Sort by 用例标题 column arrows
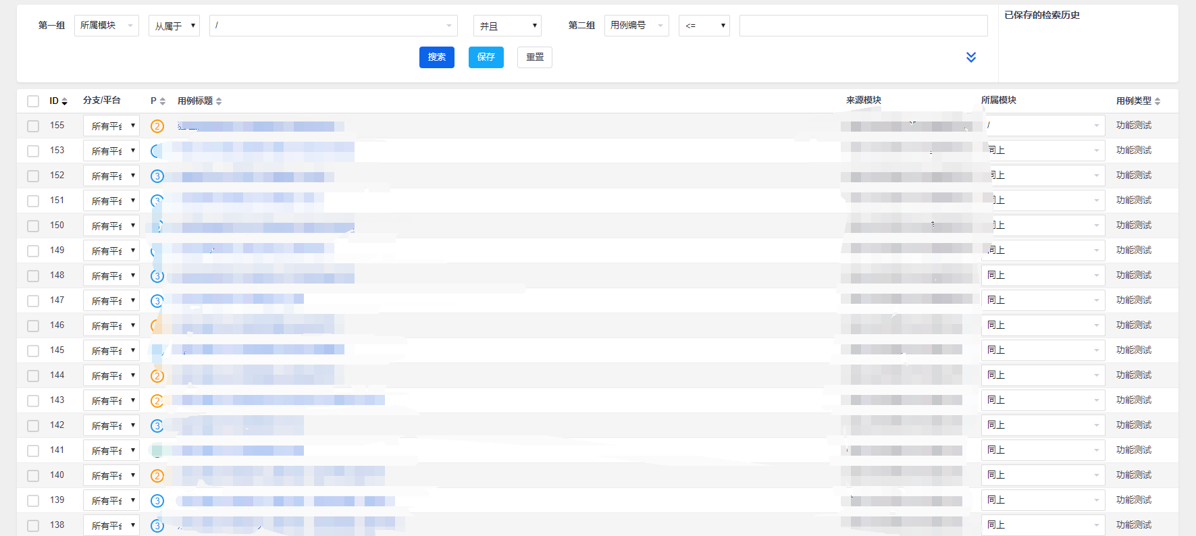Screen dimensions: 1196x536 click(x=219, y=101)
